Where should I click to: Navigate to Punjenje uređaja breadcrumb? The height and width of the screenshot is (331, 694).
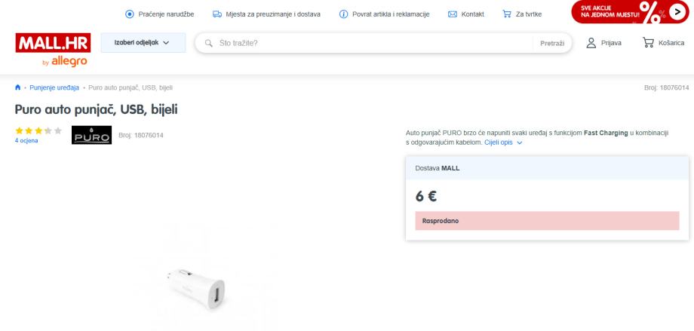click(x=54, y=87)
